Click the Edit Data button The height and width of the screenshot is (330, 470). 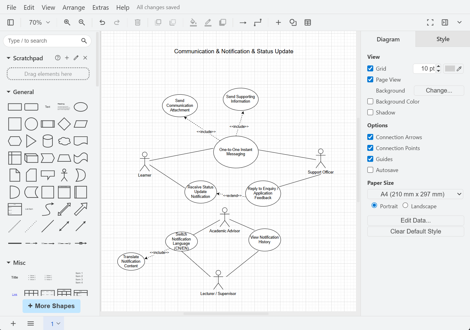tap(416, 220)
